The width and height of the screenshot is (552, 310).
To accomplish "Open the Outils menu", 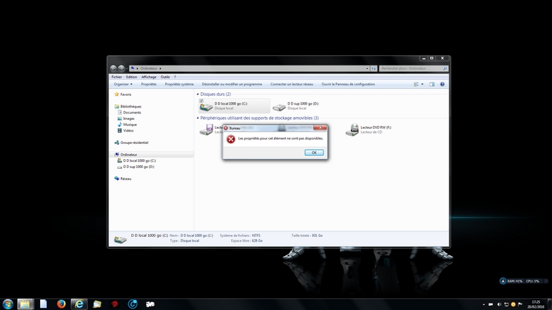I will (x=165, y=76).
